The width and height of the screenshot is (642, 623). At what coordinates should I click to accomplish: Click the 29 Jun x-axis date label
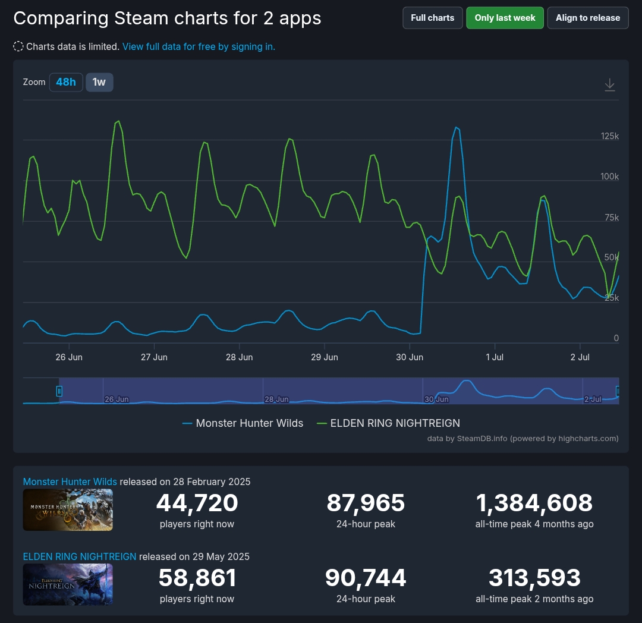[325, 357]
